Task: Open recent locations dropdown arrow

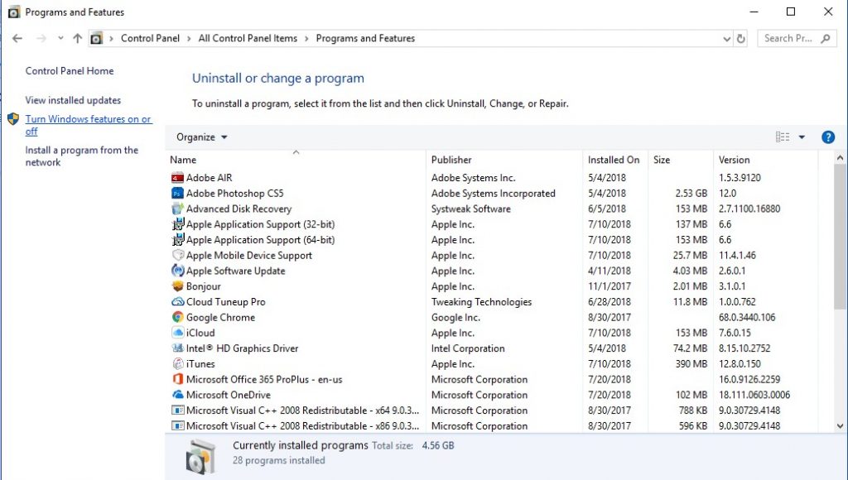Action: (x=60, y=38)
